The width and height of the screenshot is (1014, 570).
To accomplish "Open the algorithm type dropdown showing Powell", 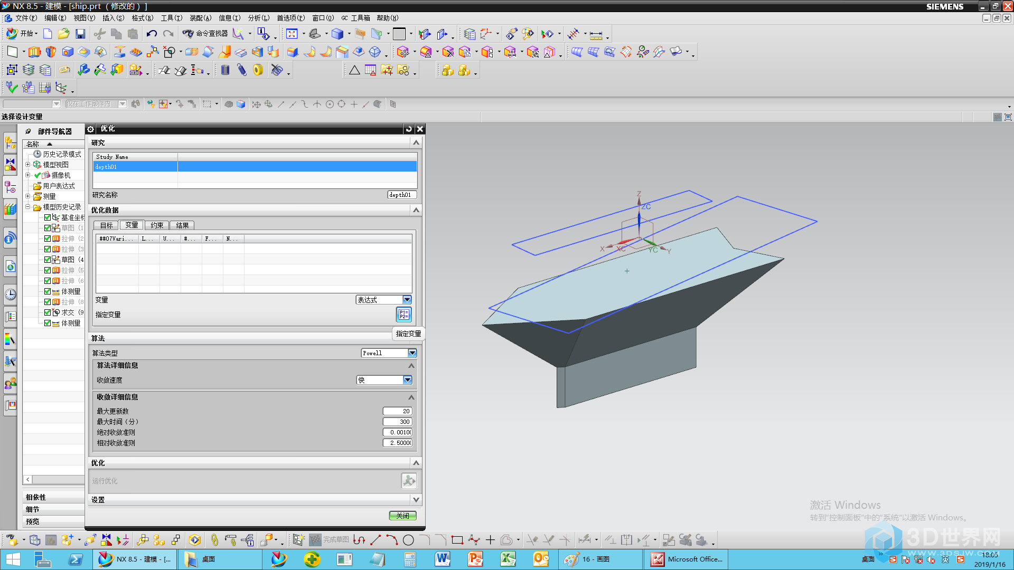I will (389, 353).
